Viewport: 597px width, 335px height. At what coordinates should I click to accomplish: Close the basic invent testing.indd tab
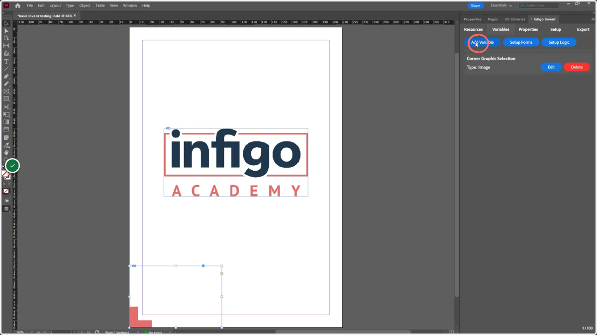(75, 16)
